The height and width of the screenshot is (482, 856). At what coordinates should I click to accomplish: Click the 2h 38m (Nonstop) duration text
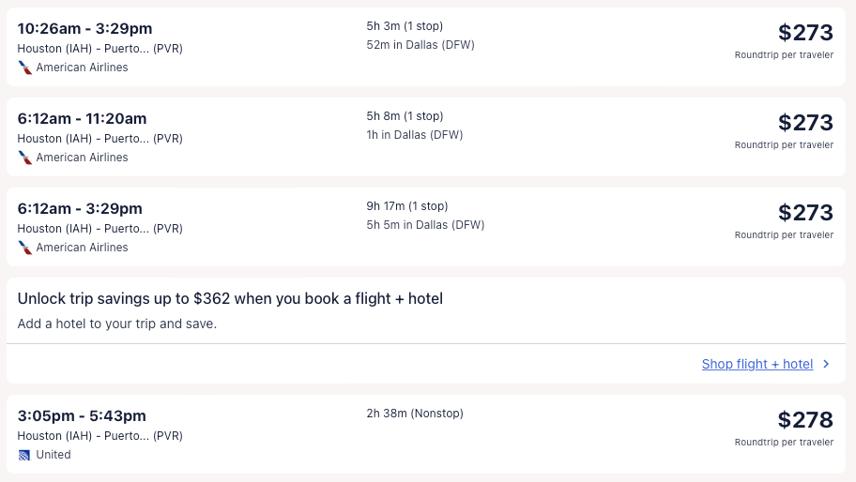tap(415, 414)
